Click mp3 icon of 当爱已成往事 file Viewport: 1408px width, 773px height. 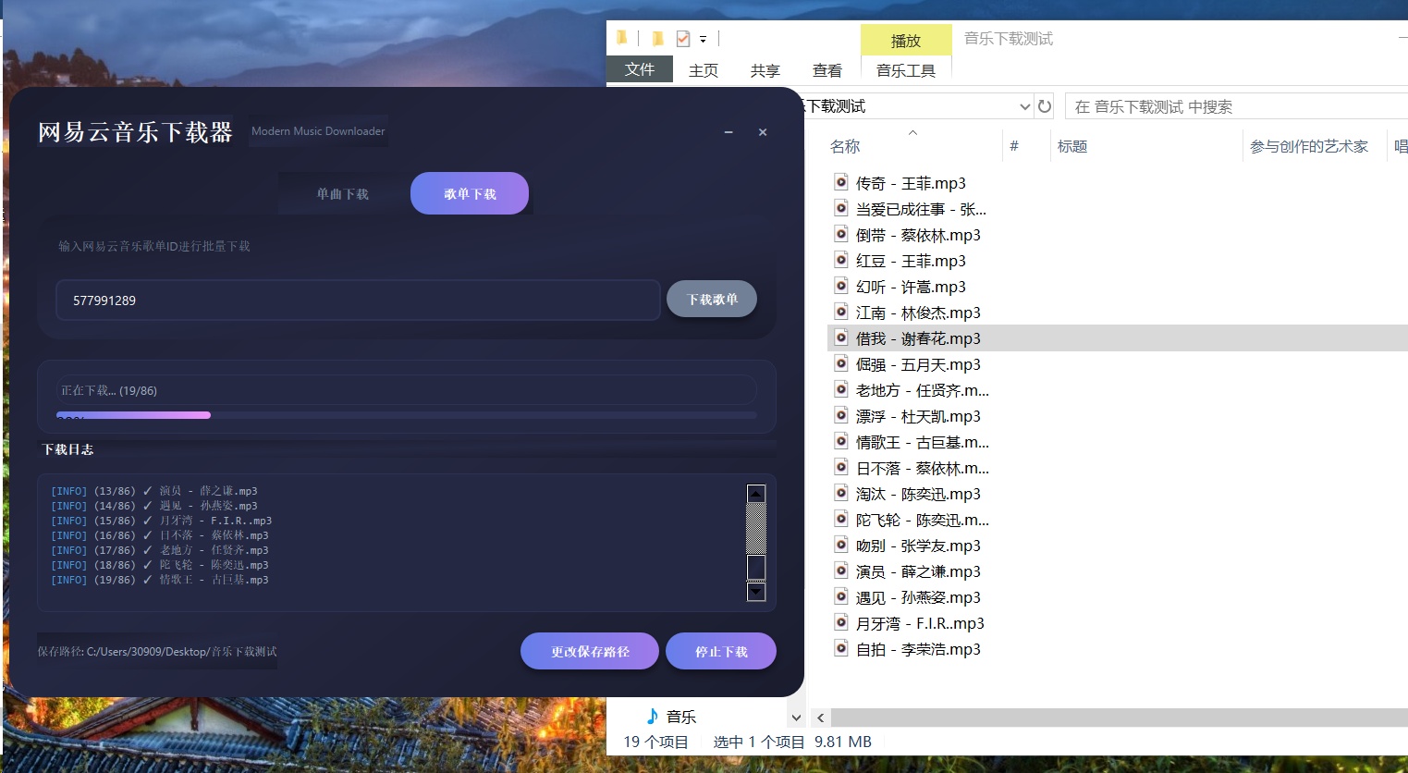(841, 208)
